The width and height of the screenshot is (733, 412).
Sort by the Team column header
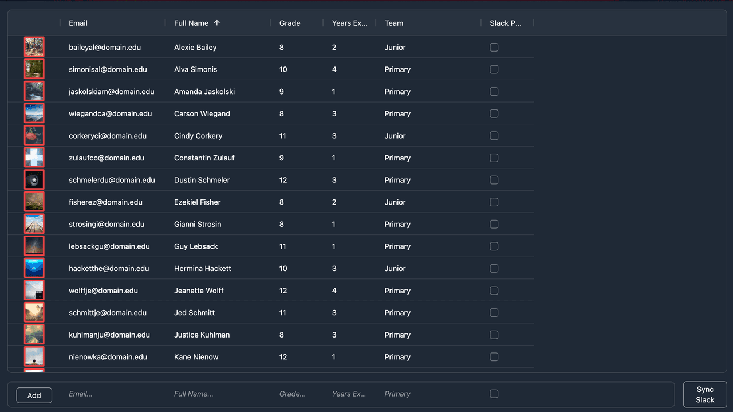(394, 23)
